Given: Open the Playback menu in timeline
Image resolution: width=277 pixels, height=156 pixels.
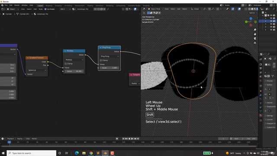Looking at the screenshot, I should [x=11, y=139].
